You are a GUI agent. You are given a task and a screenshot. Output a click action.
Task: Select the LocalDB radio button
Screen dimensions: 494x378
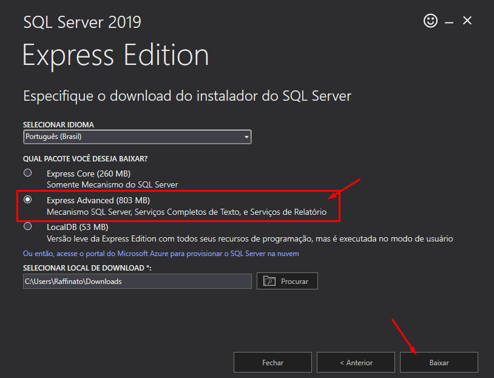tap(28, 226)
